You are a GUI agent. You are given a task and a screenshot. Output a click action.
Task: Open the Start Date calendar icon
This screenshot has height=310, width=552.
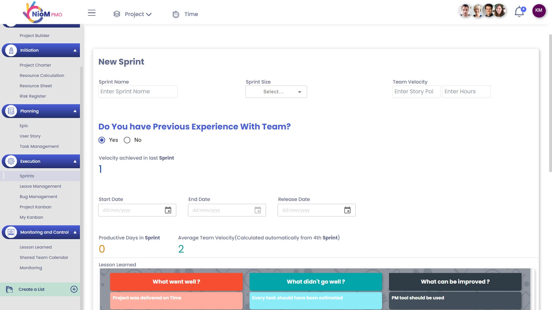point(168,210)
